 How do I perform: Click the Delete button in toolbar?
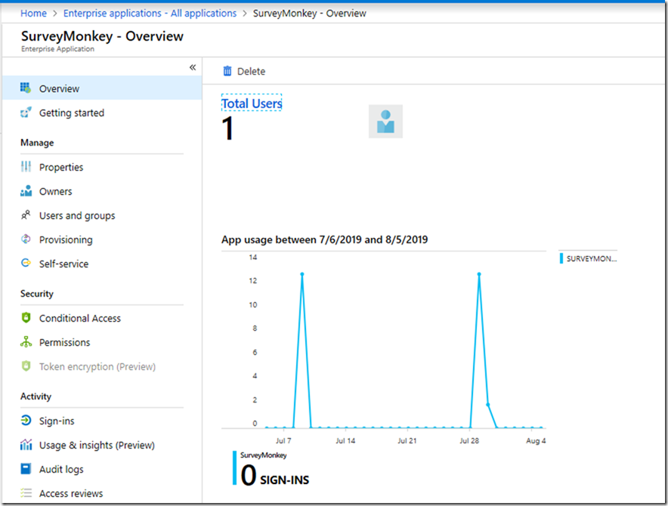244,71
